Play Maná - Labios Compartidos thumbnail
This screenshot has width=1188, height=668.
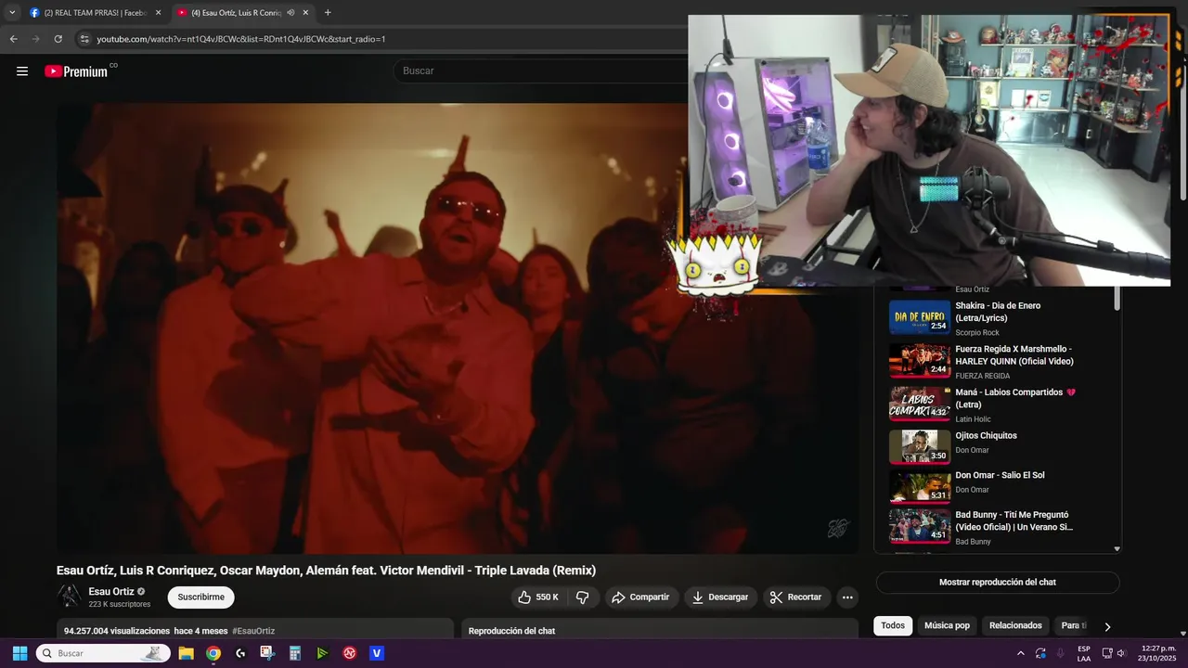click(x=920, y=404)
